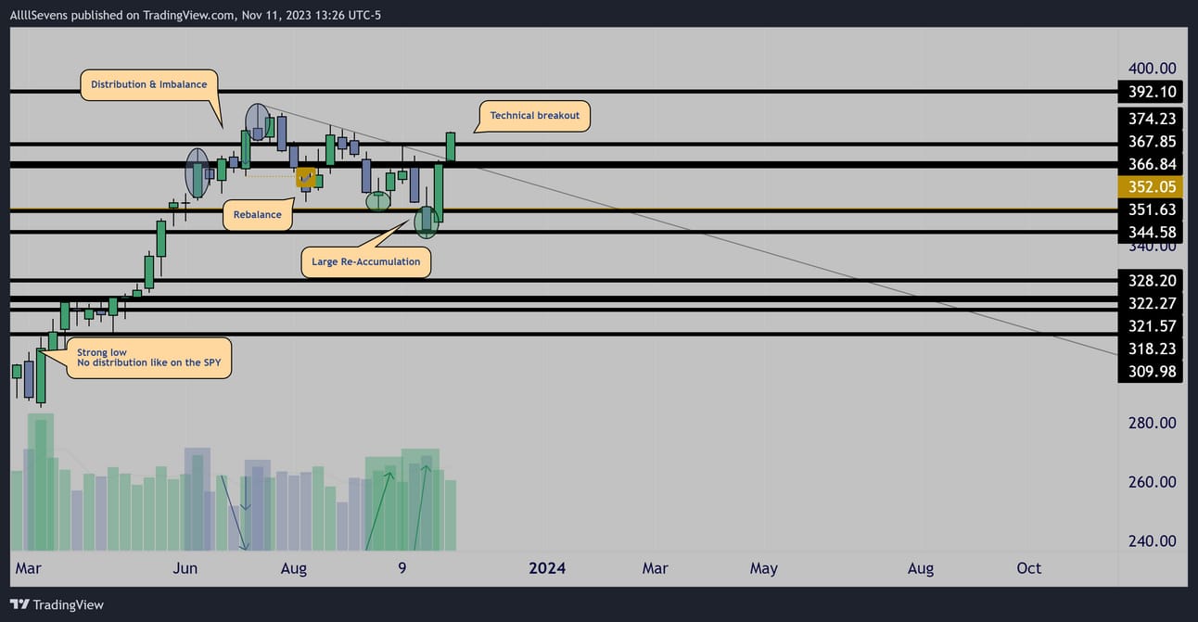Click the 'Mar' label after 2024
Screen dimensions: 1198x622
[x=656, y=568]
